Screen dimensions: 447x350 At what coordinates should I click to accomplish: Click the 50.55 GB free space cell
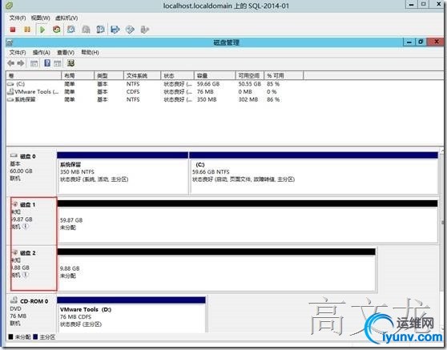[x=250, y=84]
